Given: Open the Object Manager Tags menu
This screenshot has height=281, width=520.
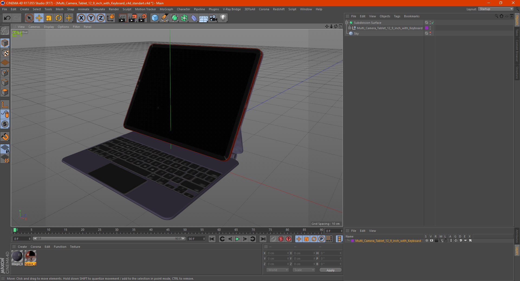Looking at the screenshot, I should [x=397, y=16].
